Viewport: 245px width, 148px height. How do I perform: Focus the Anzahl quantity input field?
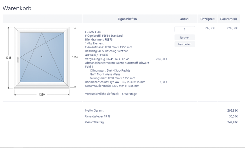pos(185,29)
